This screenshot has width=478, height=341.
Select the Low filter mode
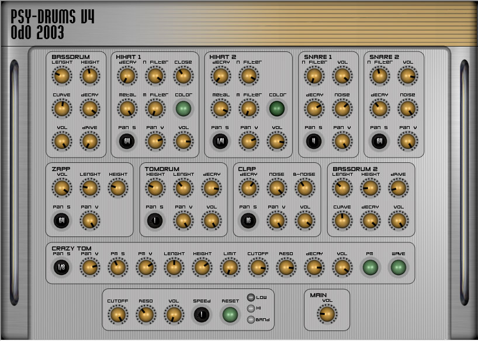coord(251,297)
